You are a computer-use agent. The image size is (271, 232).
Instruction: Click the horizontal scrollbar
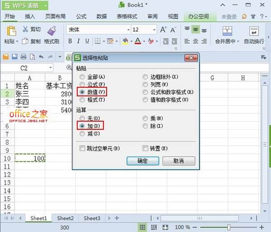(x=200, y=218)
